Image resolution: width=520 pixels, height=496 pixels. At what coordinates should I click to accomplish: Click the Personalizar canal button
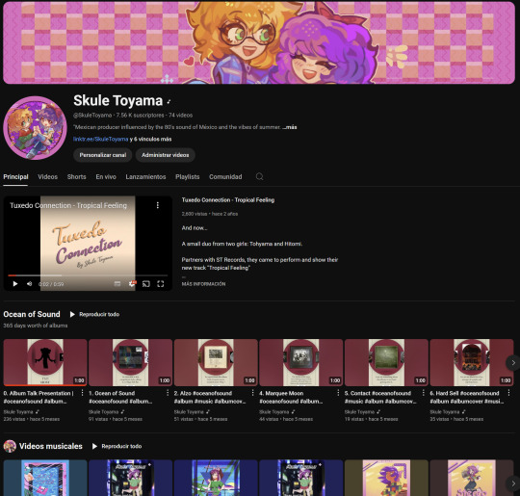tap(103, 155)
